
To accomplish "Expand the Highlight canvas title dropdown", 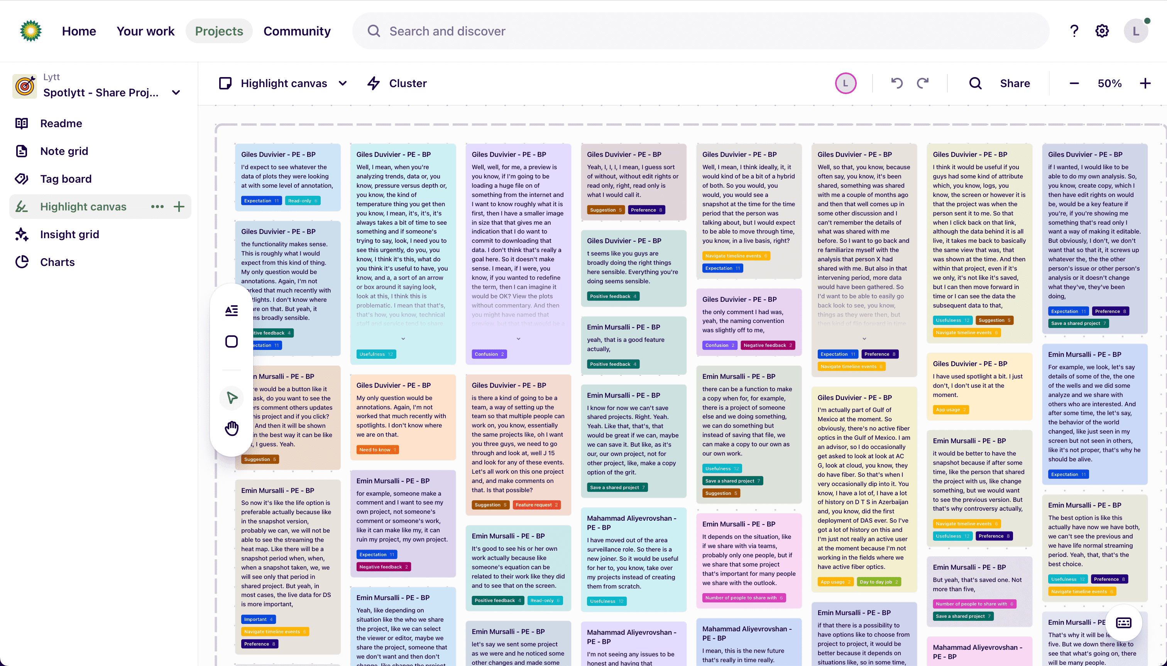I will tap(343, 83).
